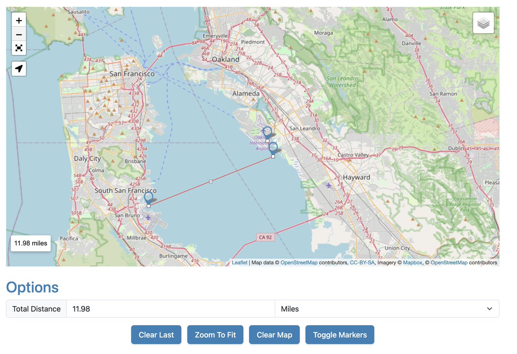Zoom out using the minus button

(19, 34)
